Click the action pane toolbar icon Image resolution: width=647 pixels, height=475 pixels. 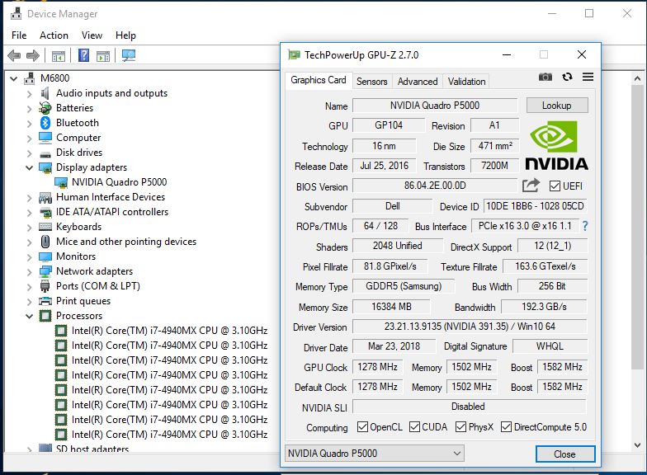pos(103,56)
